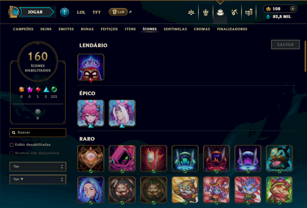Click the plus icon beside the 108 currency
This screenshot has width=307, height=208.
click(x=292, y=9)
